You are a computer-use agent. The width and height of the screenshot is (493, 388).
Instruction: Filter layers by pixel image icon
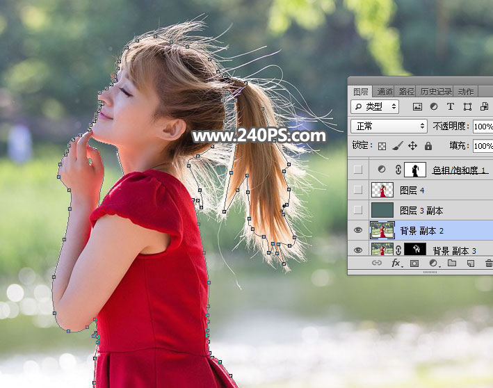point(417,107)
